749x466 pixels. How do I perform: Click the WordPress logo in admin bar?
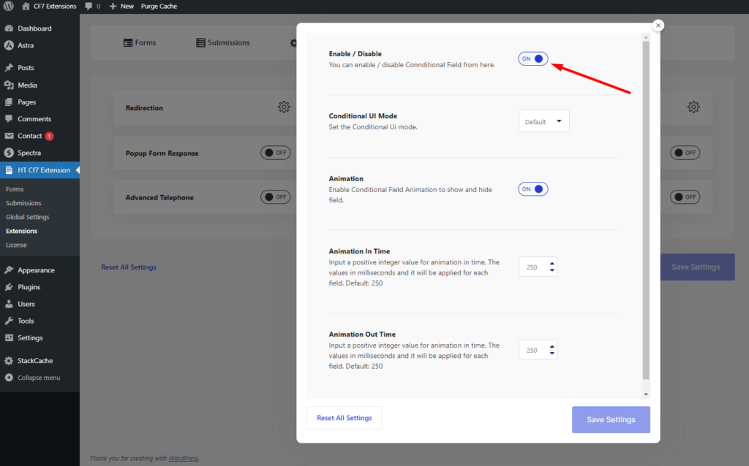coord(9,6)
